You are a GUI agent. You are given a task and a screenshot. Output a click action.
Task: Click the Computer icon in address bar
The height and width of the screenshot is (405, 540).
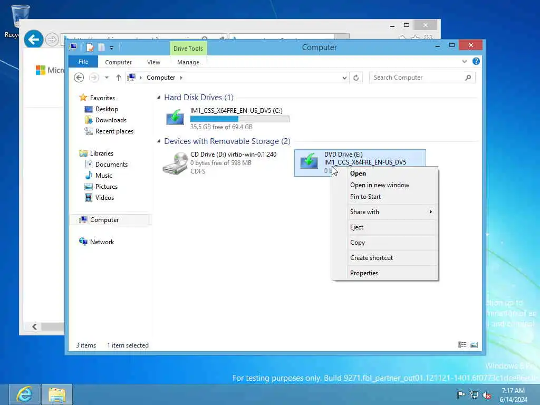click(x=131, y=78)
